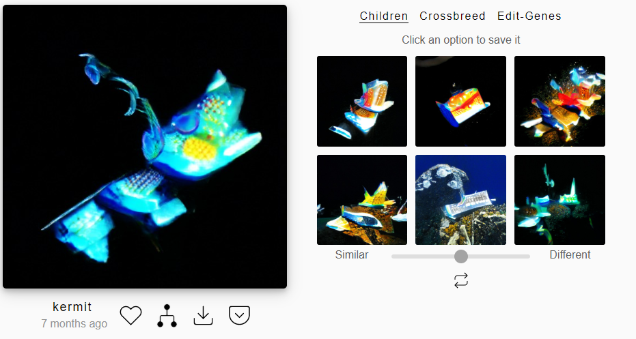Choose the bottom-left child with yellow shapes
This screenshot has height=339, width=636.
click(362, 200)
